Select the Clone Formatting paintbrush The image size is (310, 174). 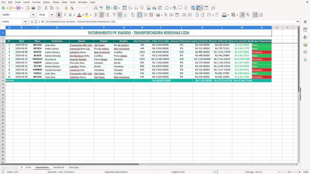click(66, 8)
